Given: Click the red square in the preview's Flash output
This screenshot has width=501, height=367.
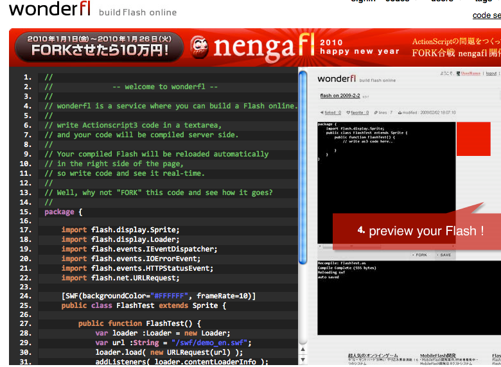Looking at the screenshot, I should (x=473, y=139).
